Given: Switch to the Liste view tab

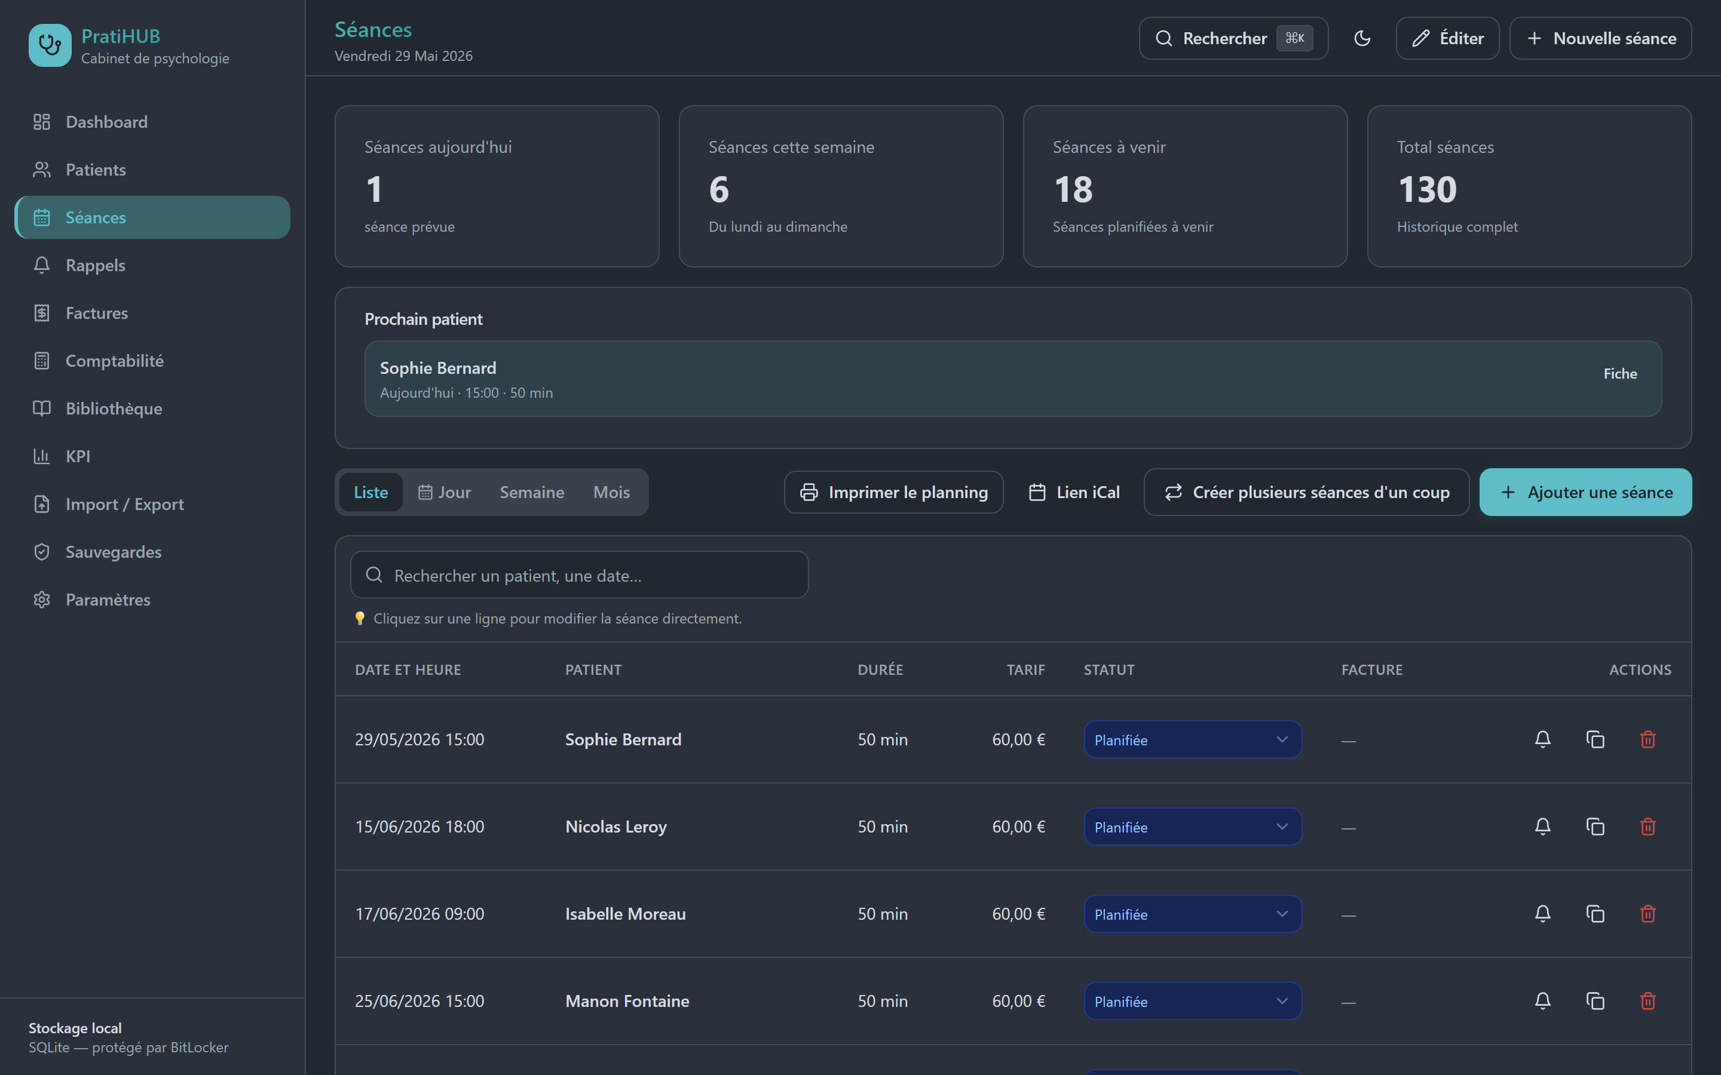Looking at the screenshot, I should pos(370,492).
